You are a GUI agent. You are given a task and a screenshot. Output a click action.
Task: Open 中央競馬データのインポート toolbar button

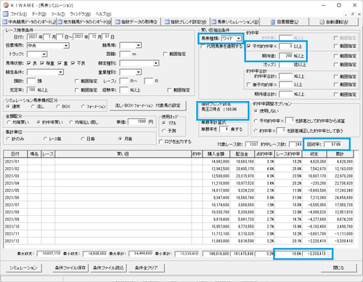(29, 22)
